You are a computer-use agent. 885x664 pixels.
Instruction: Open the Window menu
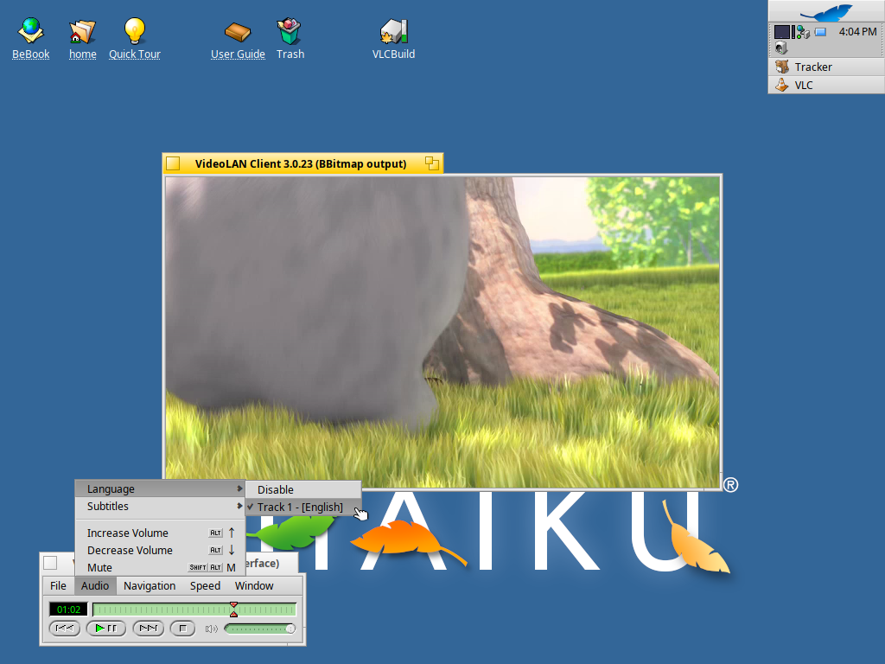254,585
